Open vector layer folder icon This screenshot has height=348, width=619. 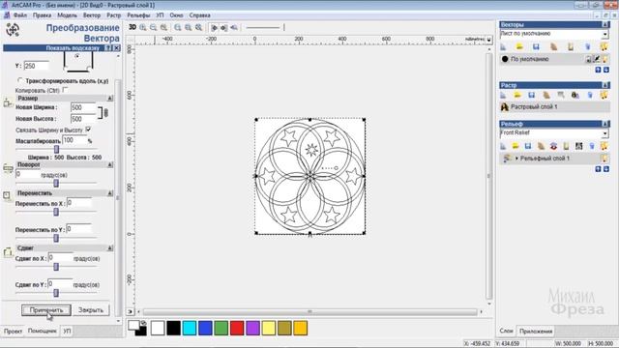coord(519,47)
